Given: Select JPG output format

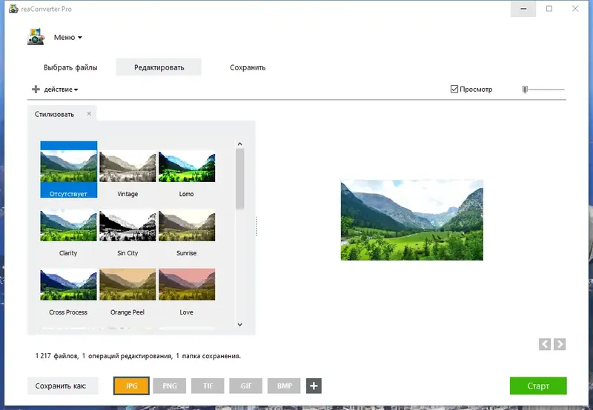Looking at the screenshot, I should (131, 386).
